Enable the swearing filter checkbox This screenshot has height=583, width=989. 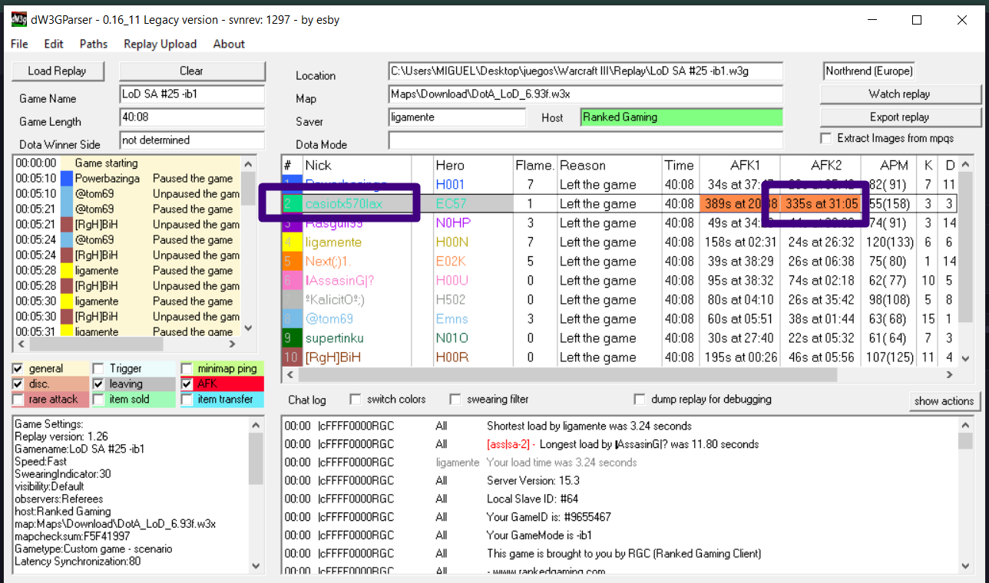pos(455,399)
